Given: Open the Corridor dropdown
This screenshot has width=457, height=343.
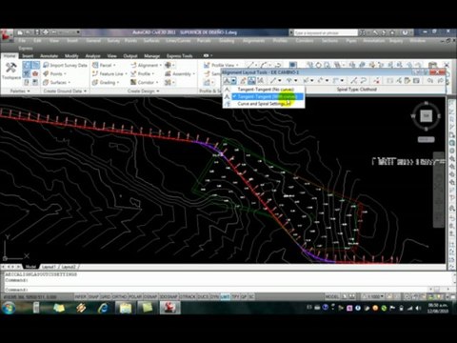Looking at the screenshot, I should click(145, 82).
